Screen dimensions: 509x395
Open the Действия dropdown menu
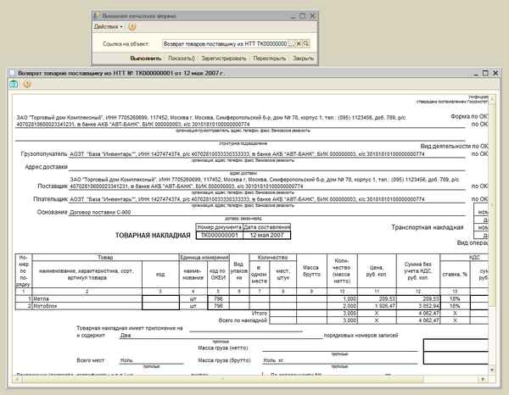click(x=107, y=26)
